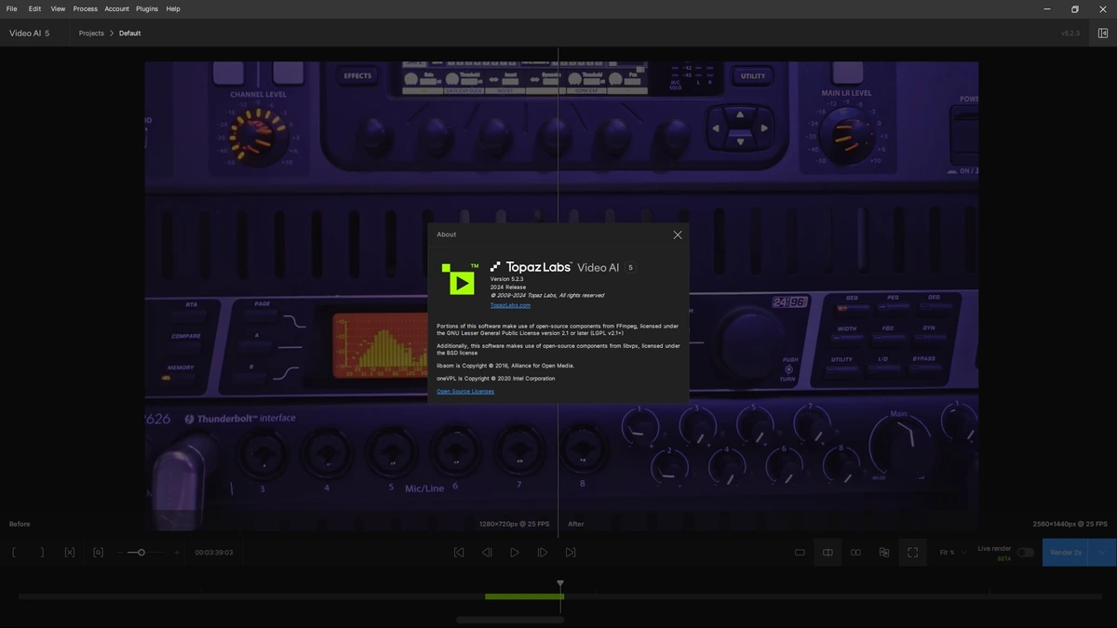Open the File menu
Viewport: 1117px width, 628px height.
point(11,8)
